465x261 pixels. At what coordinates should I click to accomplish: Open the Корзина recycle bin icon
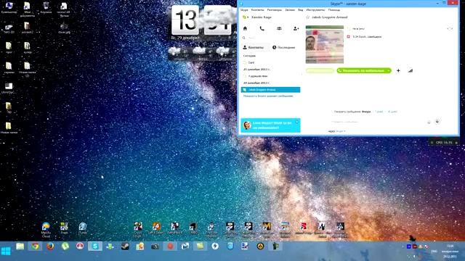[x=46, y=8]
